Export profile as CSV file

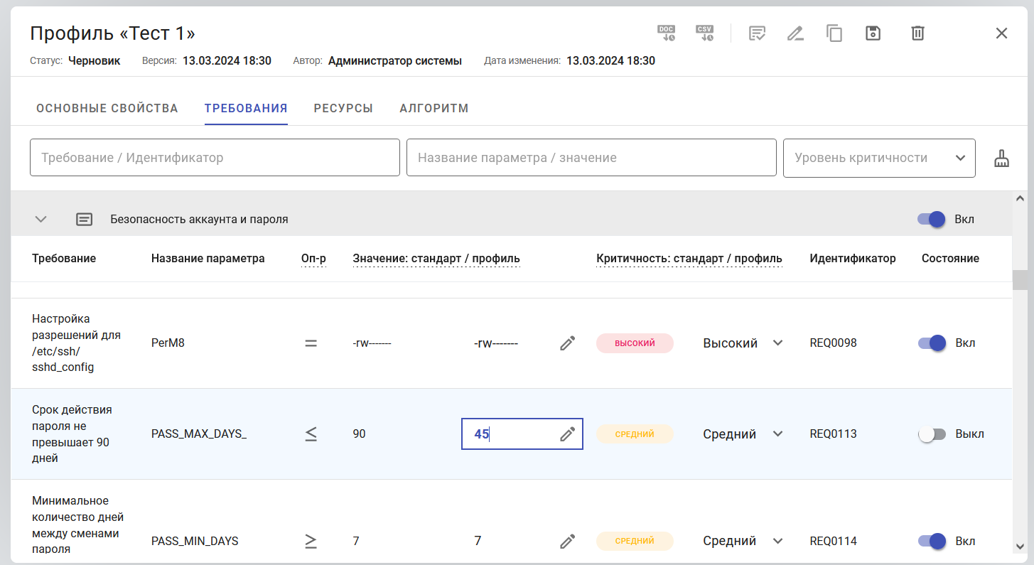click(x=704, y=33)
